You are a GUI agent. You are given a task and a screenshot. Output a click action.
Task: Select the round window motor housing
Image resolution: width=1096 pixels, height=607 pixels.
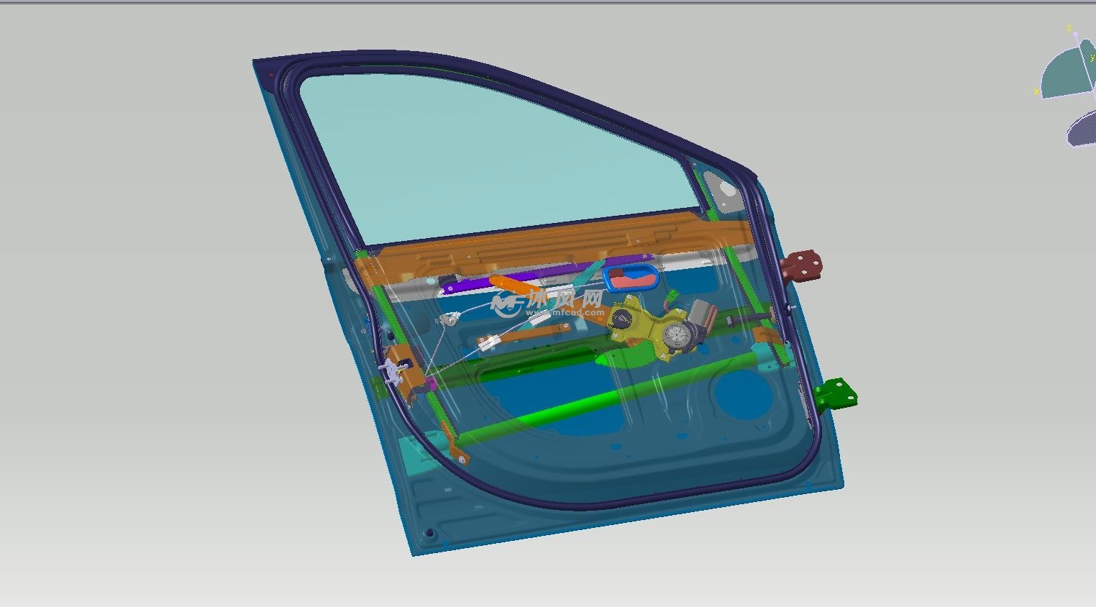point(676,336)
